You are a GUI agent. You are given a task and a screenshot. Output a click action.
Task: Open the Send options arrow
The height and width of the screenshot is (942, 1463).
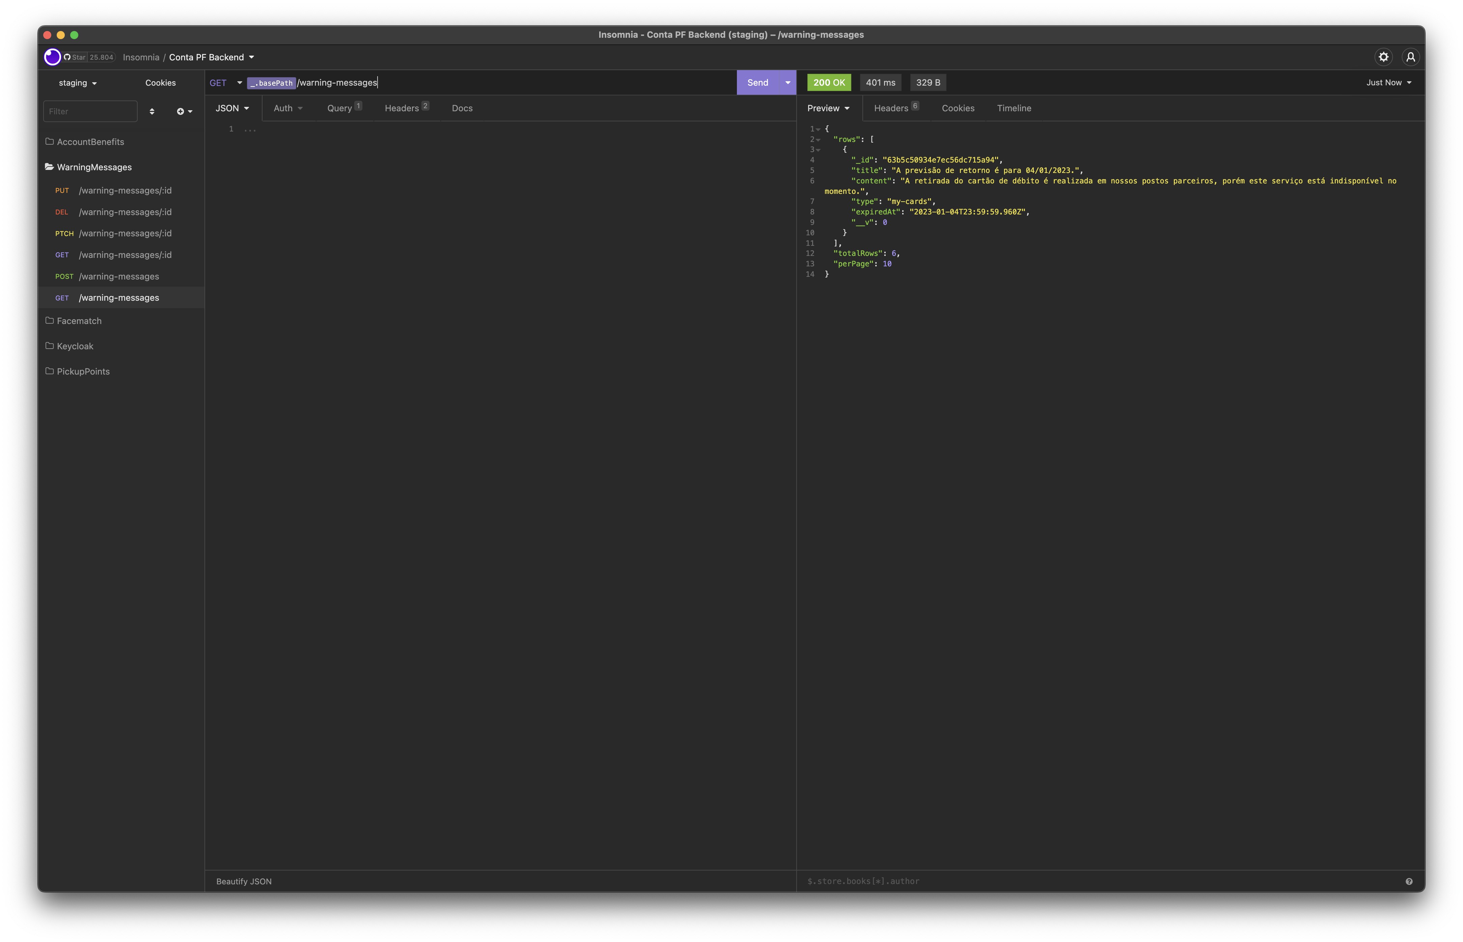pyautogui.click(x=788, y=83)
